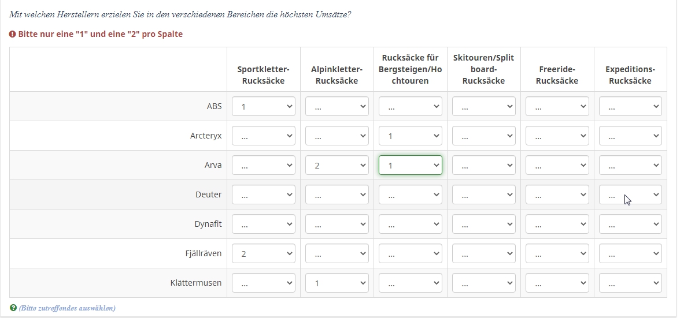The width and height of the screenshot is (695, 318).
Task: Open Klättermusen Alpinkletter-Rucksäcke dropdown
Action: 337,283
